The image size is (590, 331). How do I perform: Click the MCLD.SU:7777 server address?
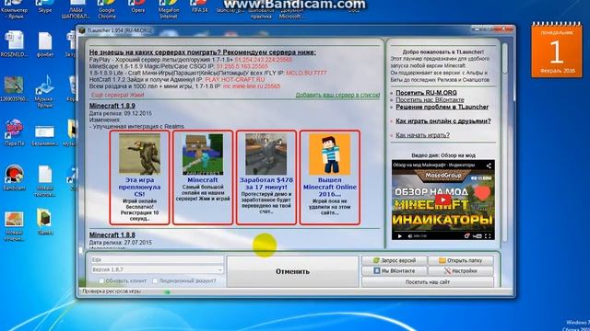[x=306, y=73]
